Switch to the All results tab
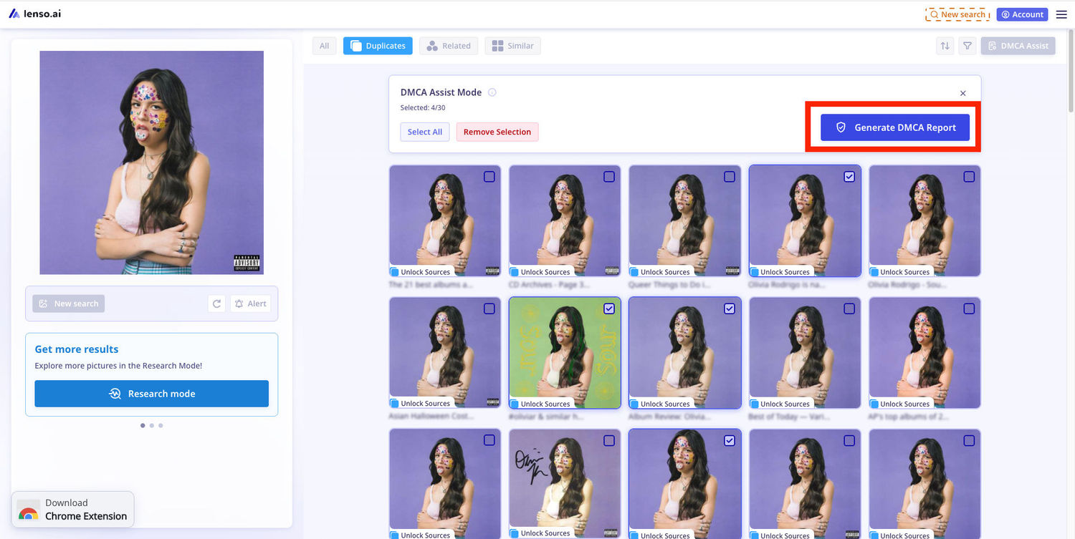Image resolution: width=1075 pixels, height=539 pixels. tap(325, 46)
